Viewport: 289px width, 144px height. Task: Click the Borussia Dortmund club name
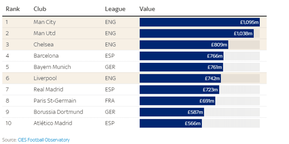(x=58, y=112)
